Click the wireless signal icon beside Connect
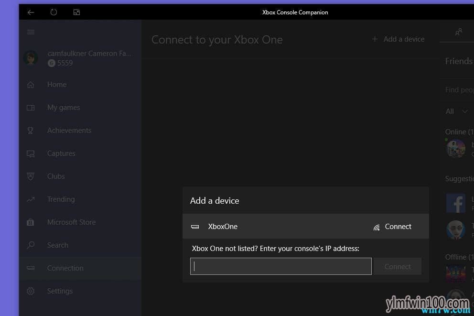 (377, 228)
